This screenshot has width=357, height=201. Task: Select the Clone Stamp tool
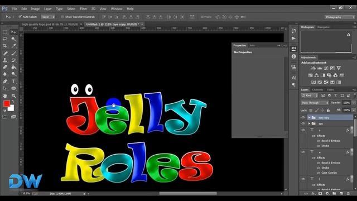(x=5, y=60)
